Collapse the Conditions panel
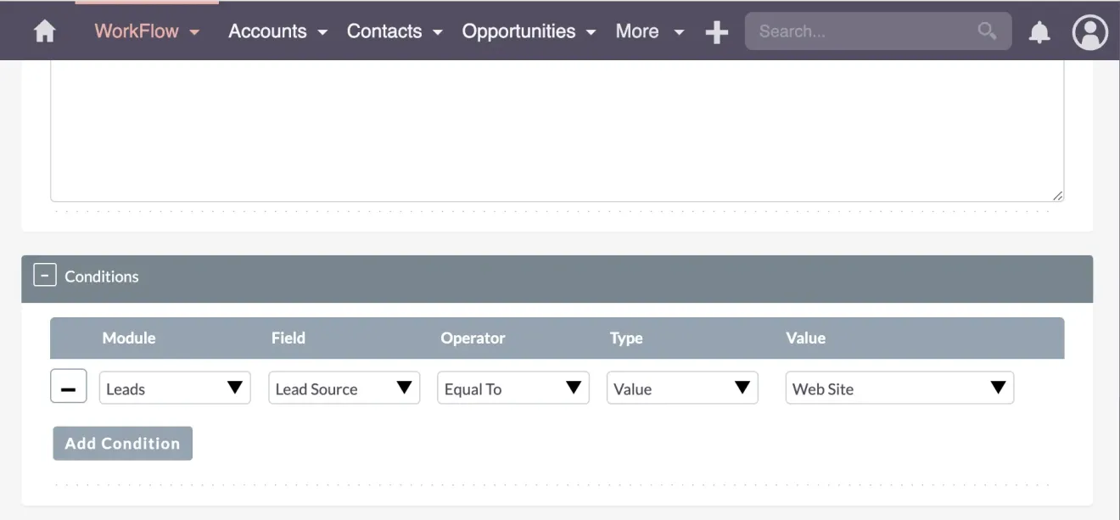This screenshot has height=520, width=1120. point(44,274)
